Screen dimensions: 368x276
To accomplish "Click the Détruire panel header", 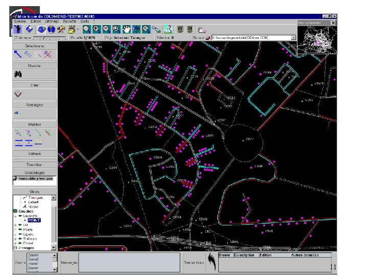I will tap(35, 153).
